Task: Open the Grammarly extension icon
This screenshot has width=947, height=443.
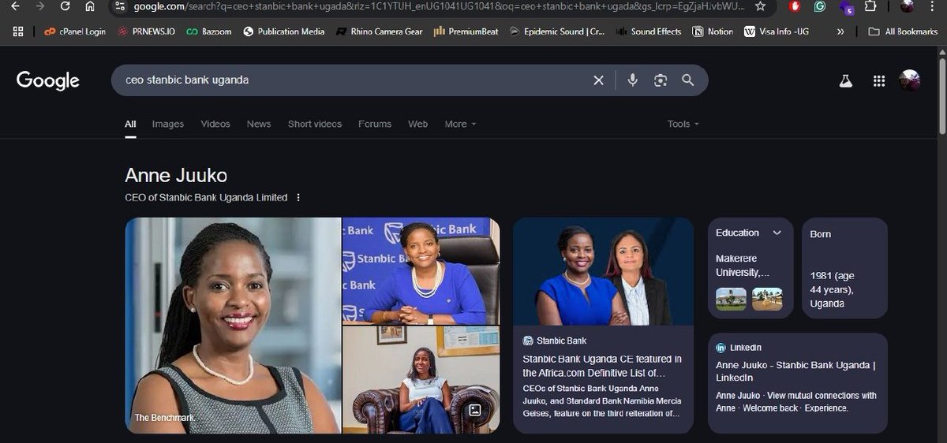Action: (820, 6)
